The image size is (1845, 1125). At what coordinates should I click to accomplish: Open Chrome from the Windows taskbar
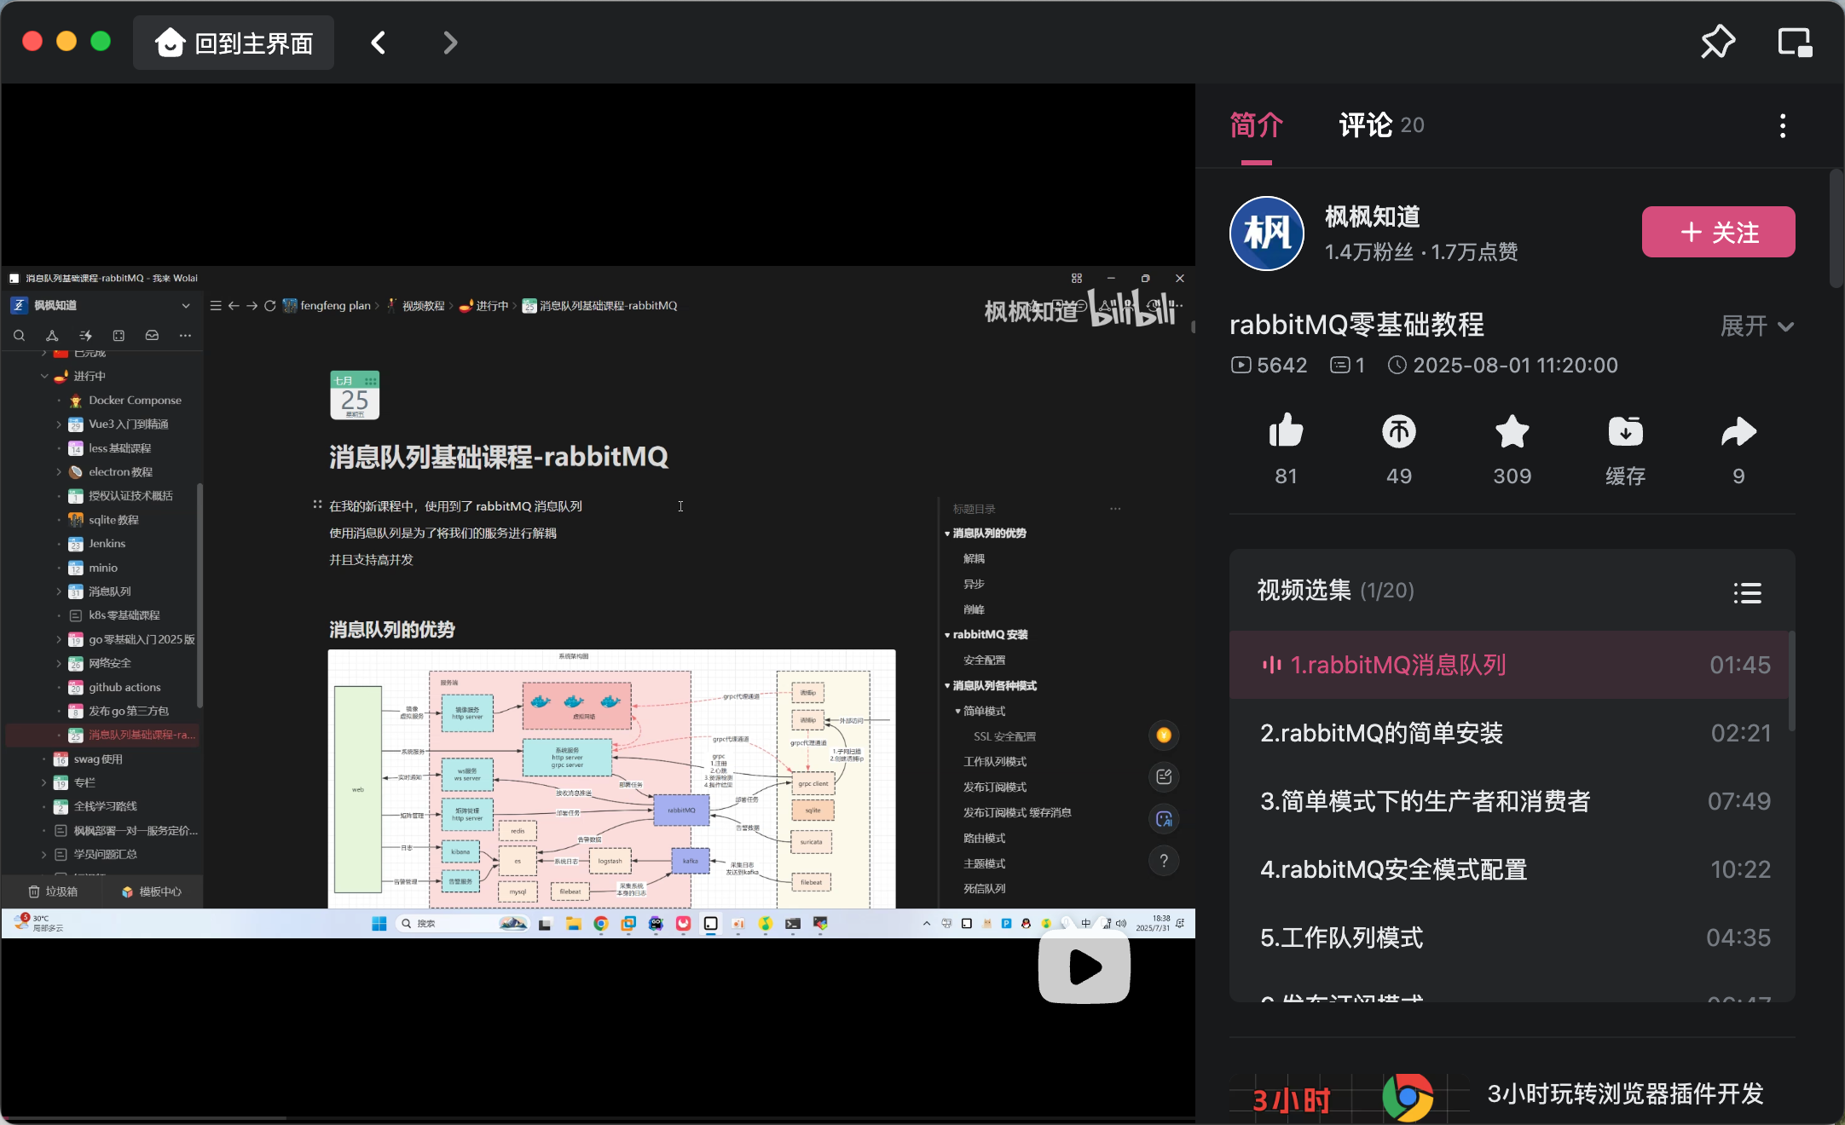tap(601, 923)
